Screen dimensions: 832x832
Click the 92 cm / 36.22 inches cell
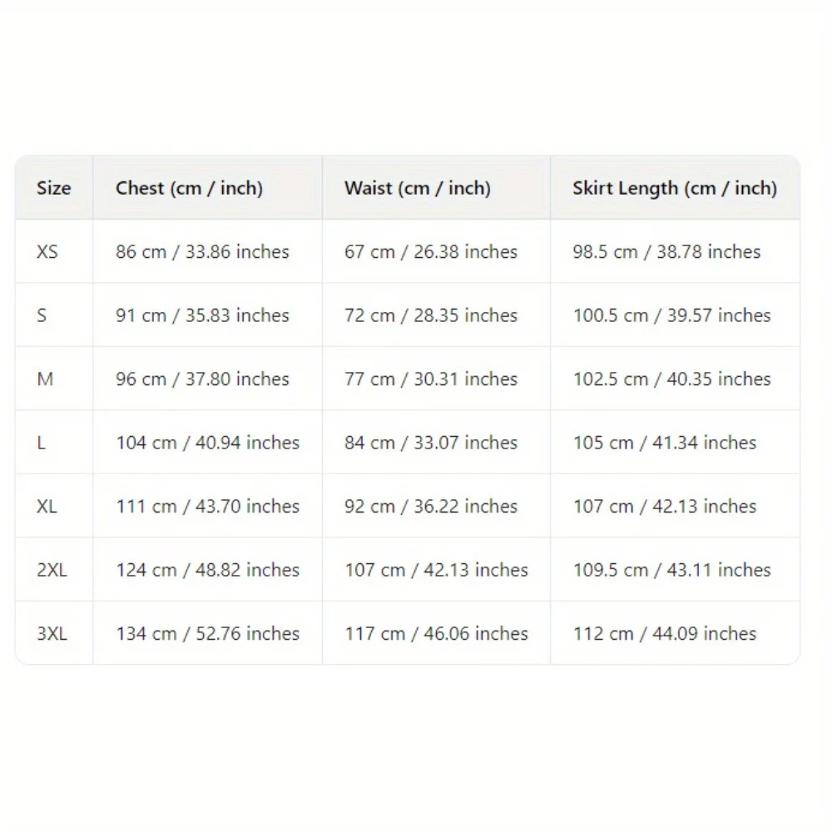click(x=431, y=506)
